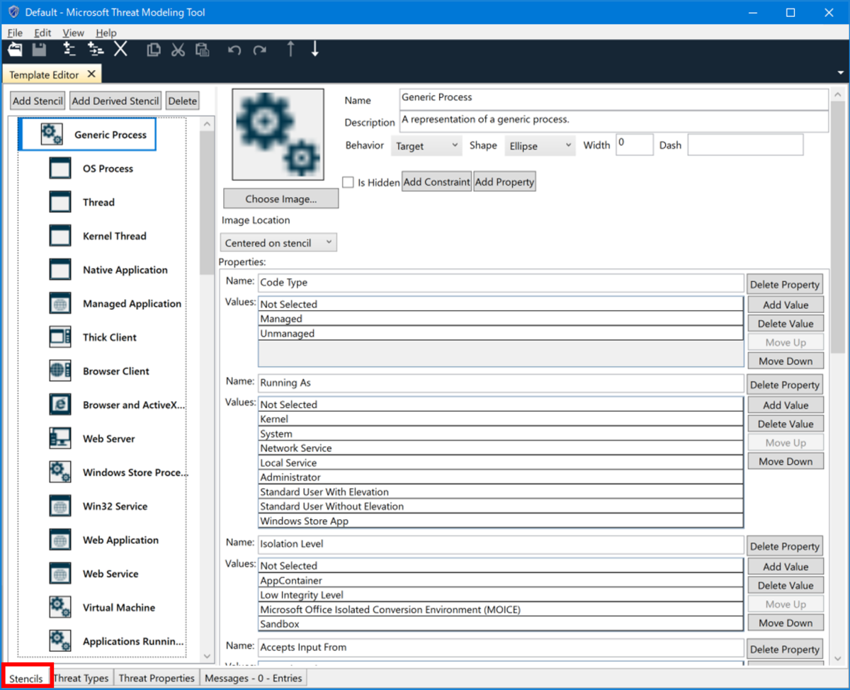
Task: Close the Template Editor tab
Action: point(91,74)
